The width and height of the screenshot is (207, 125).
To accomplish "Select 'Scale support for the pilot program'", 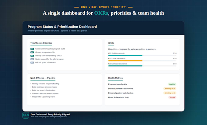I will click(50, 59).
